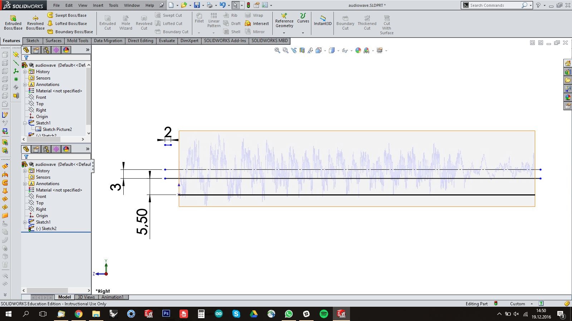Screen dimensions: 572x321
Task: Click the Fillet tool
Action: pyautogui.click(x=199, y=18)
